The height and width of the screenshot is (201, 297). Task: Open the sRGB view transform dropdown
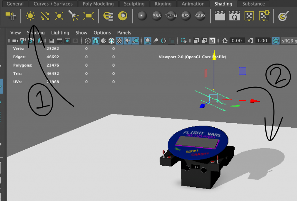(x=289, y=41)
